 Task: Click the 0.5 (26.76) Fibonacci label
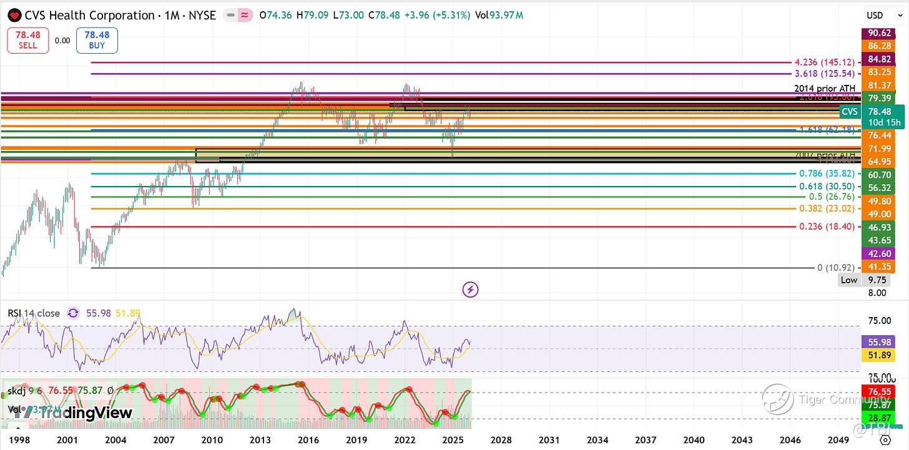click(831, 197)
